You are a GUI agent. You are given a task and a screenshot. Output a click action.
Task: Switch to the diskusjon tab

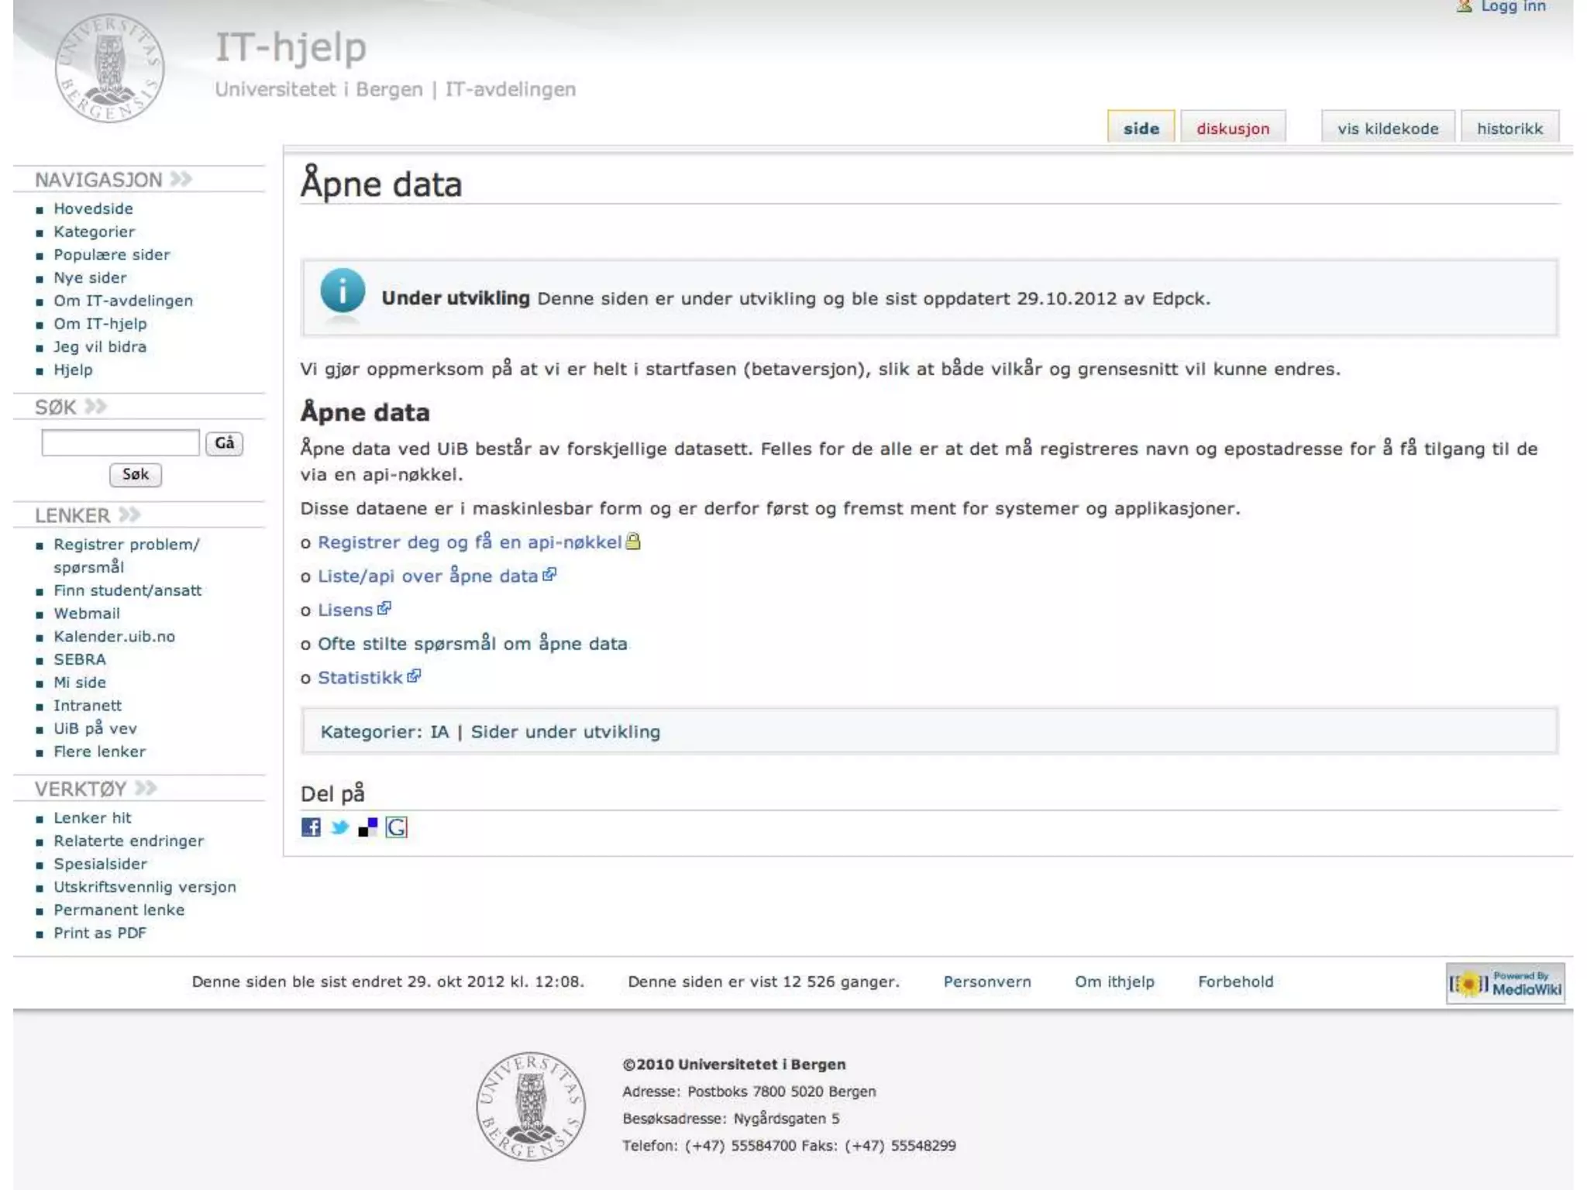1232,129
